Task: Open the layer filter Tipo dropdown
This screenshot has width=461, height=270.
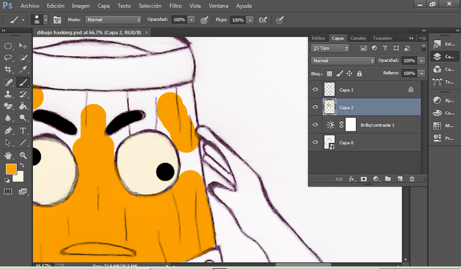Action: (330, 48)
